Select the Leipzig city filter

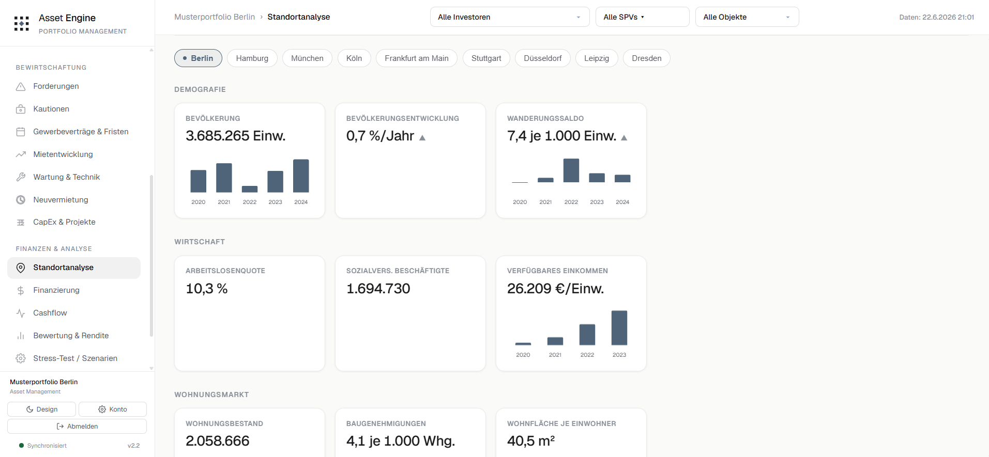tap(597, 58)
